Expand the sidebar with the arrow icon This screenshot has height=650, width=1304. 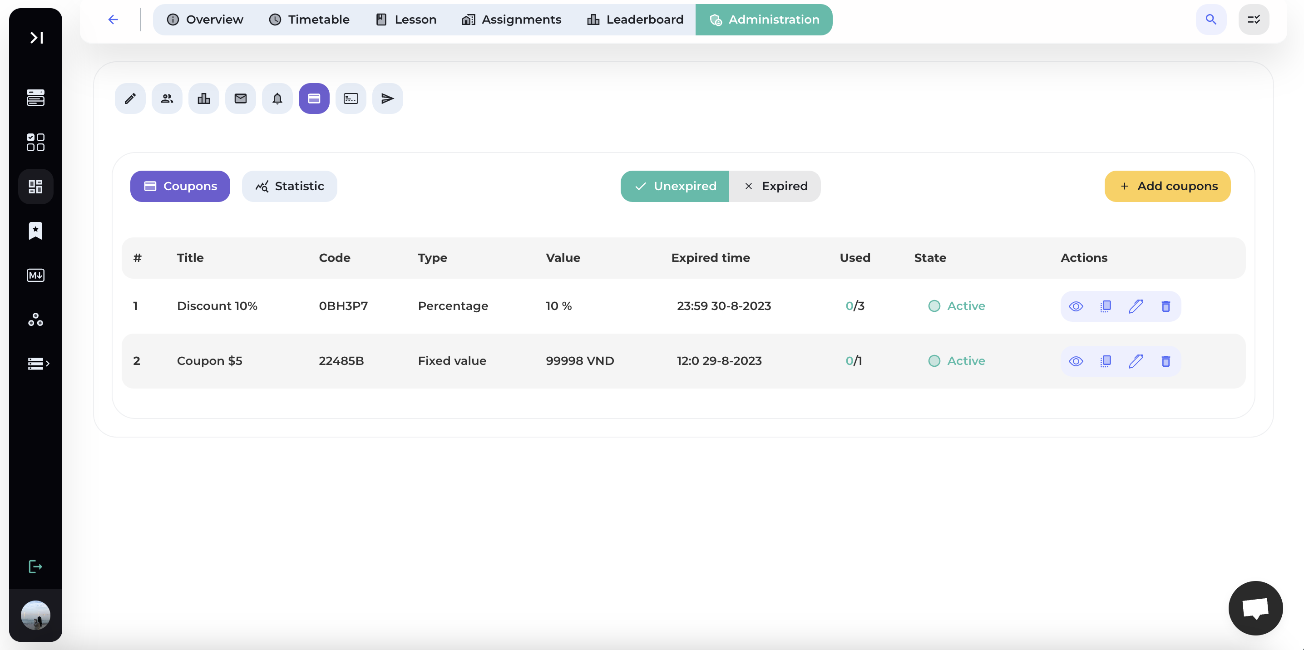[x=36, y=38]
